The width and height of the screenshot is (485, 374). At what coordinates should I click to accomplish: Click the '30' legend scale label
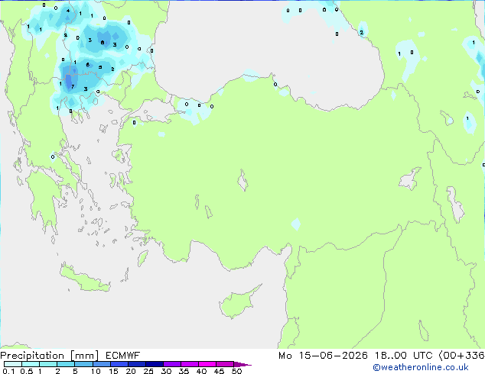pos(166,371)
